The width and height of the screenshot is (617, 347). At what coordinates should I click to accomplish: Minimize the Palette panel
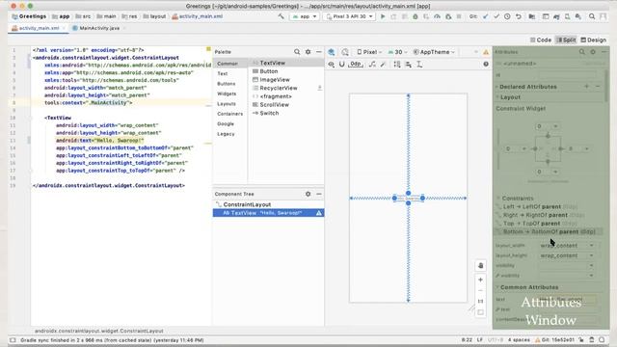319,52
